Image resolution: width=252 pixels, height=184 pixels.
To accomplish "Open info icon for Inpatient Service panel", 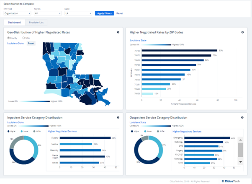I will pyautogui.click(x=118, y=117).
